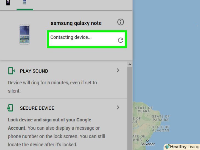Click the SECURE DEVICE label
Screen dimensions: 200x150
point(37,108)
